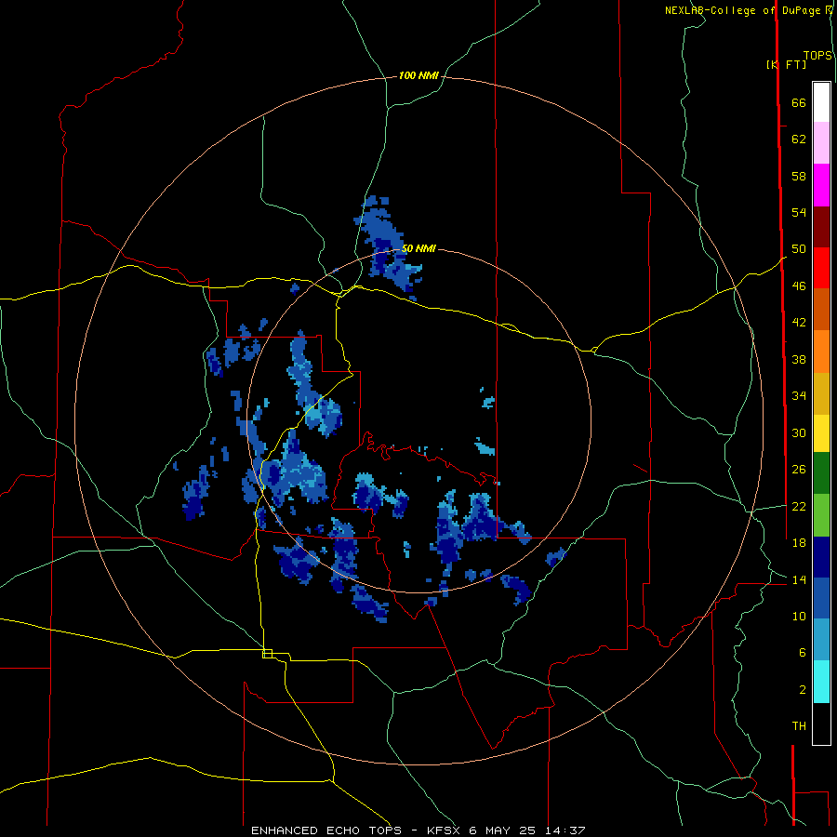
Task: Click the bright orange legend swatch
Action: (x=821, y=352)
